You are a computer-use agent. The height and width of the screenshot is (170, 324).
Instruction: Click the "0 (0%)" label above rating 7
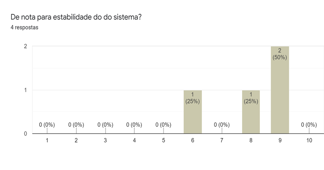click(x=222, y=125)
